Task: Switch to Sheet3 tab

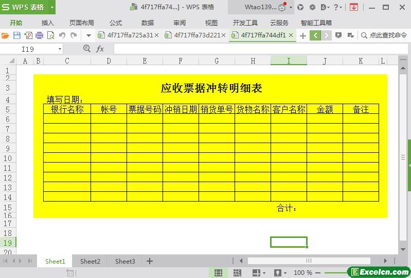Action: pyautogui.click(x=125, y=261)
